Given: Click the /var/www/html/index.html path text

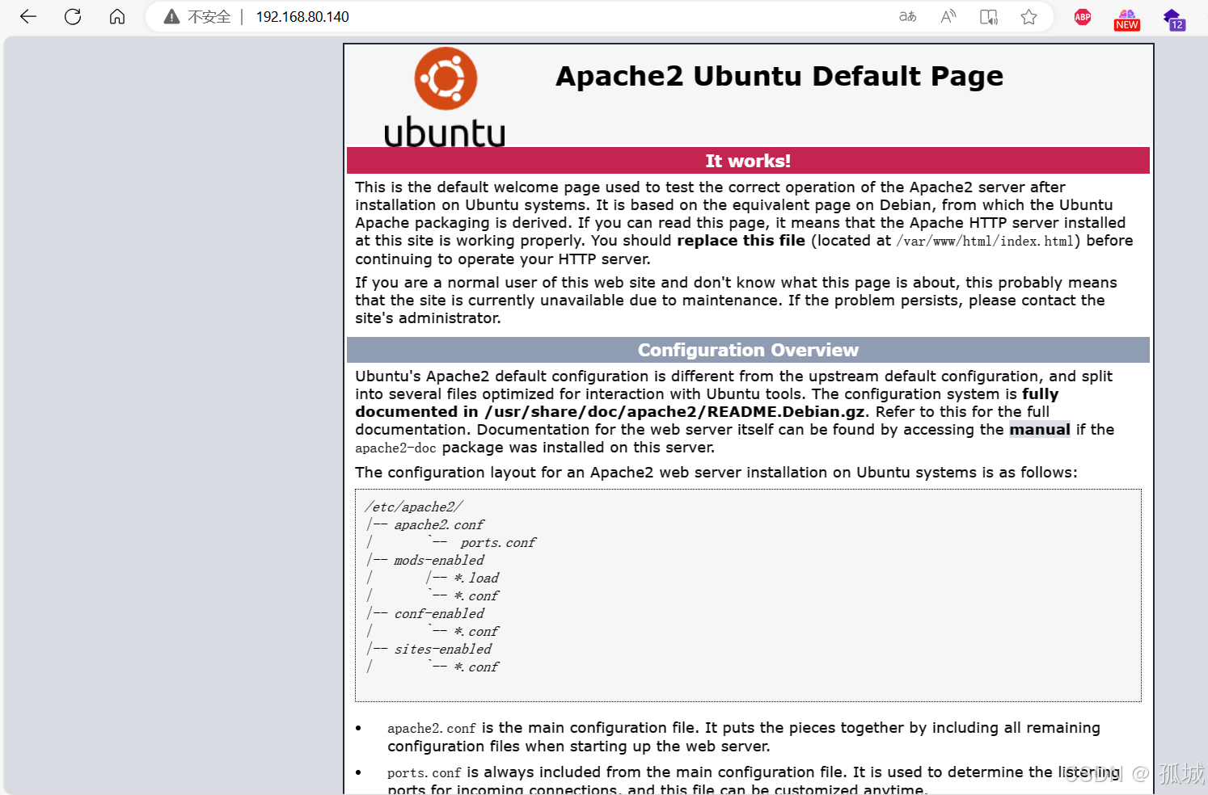Looking at the screenshot, I should pos(985,241).
